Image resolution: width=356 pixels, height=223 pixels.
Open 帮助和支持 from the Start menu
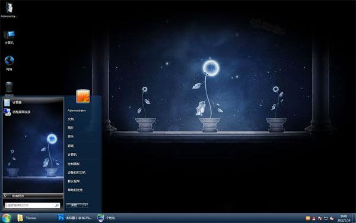coord(75,190)
